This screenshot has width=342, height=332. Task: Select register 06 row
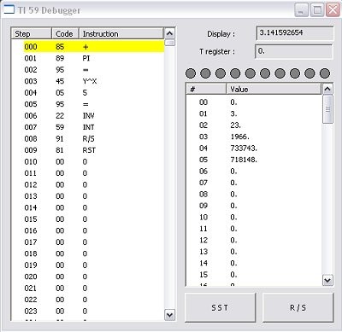(x=254, y=172)
